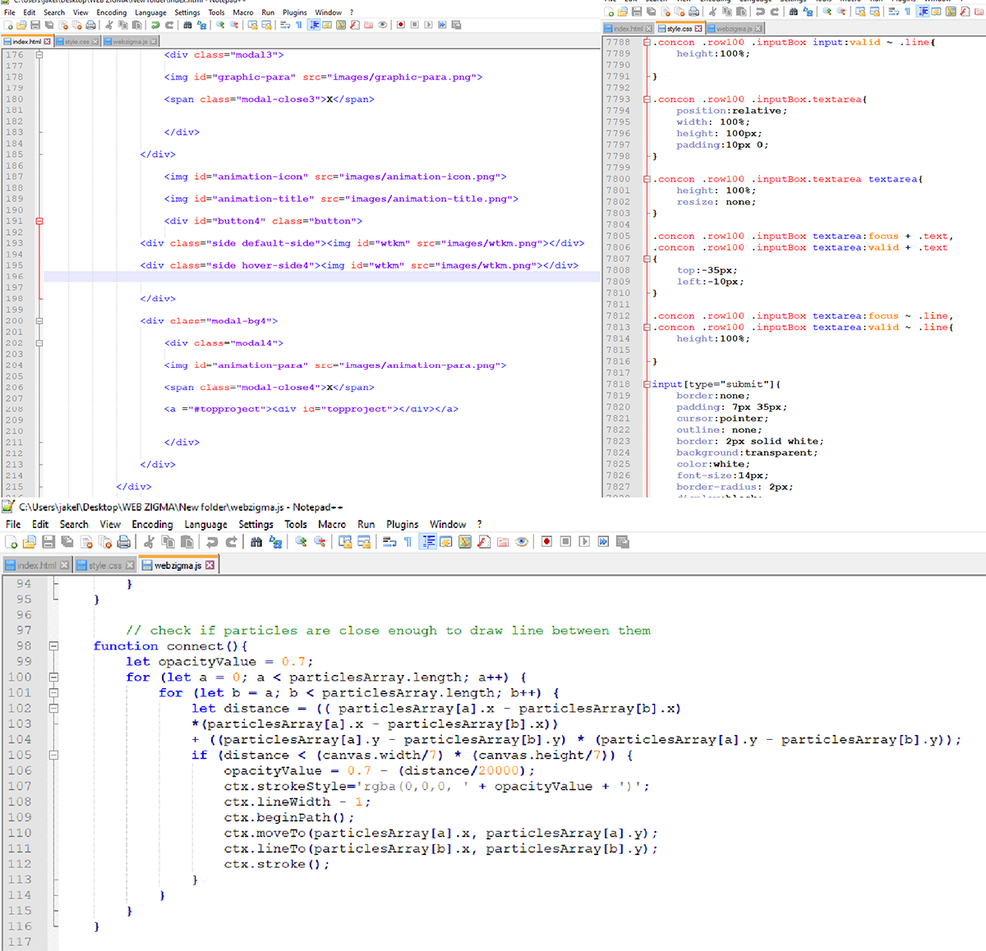Click the Find binoculars icon in index.html window
The width and height of the screenshot is (986, 951).
click(x=187, y=25)
